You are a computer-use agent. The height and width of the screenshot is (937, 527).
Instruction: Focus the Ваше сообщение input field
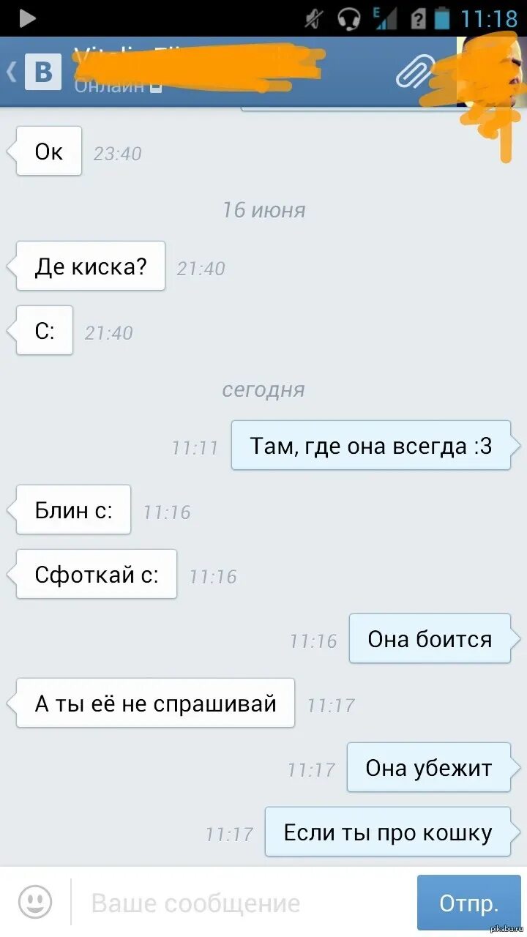coord(242,903)
